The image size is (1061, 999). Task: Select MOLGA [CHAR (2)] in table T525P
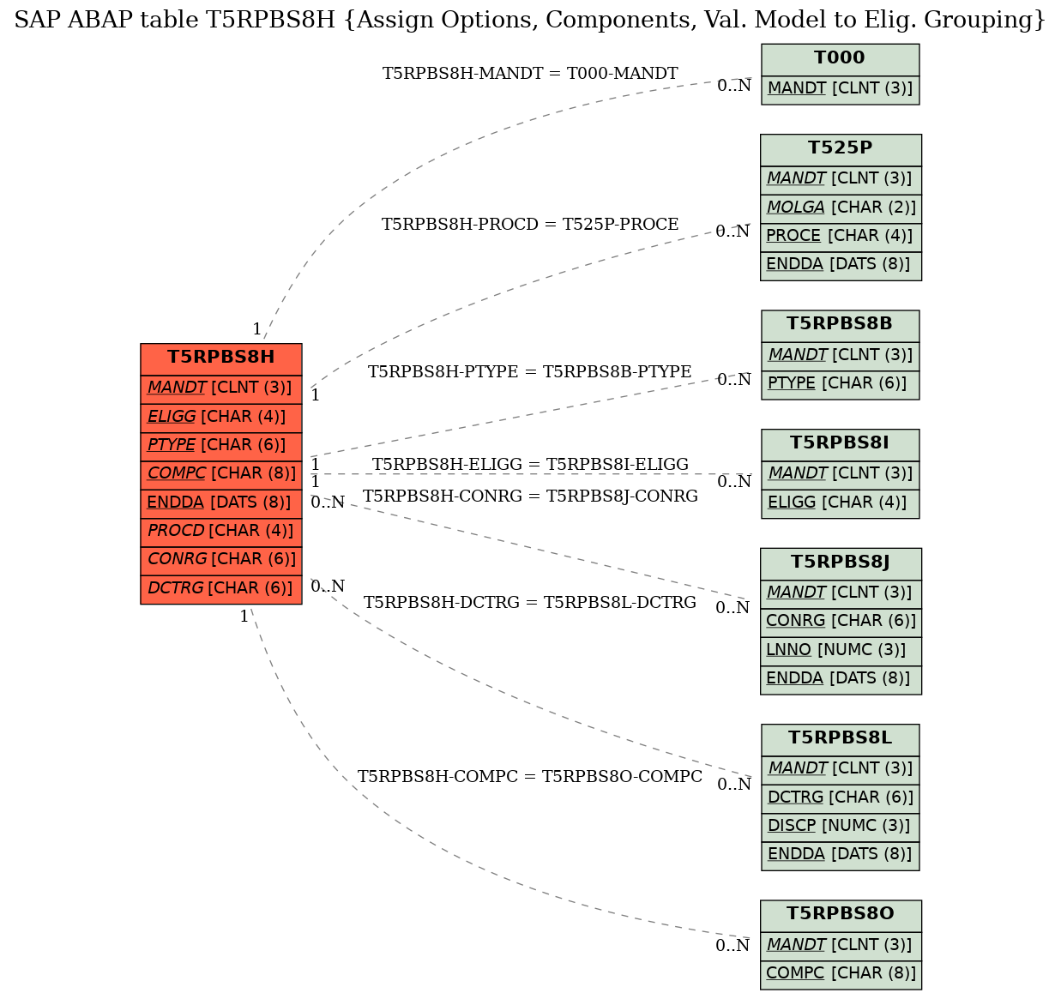click(x=841, y=208)
